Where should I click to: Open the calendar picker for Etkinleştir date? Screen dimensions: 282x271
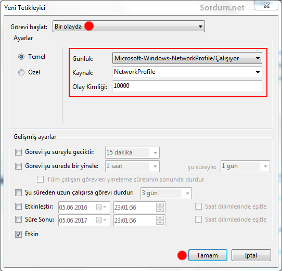coord(101,207)
